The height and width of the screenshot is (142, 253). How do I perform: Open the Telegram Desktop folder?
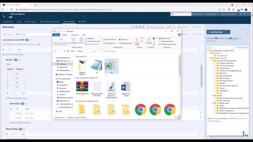tap(82, 67)
